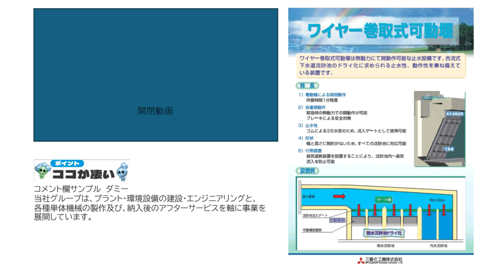Image resolution: width=480 pixels, height=270 pixels.
Task: Click the 三菱化工機株式会社 company name
Action: point(384,259)
